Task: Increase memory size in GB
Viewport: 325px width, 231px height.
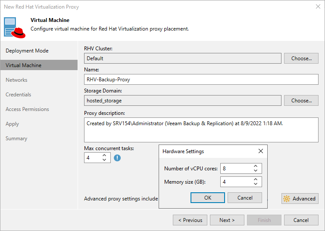Action: click(256, 179)
